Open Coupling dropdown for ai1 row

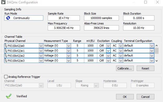(x=121, y=51)
